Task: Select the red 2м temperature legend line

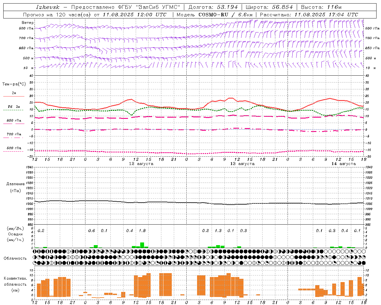Action: [x=14, y=97]
